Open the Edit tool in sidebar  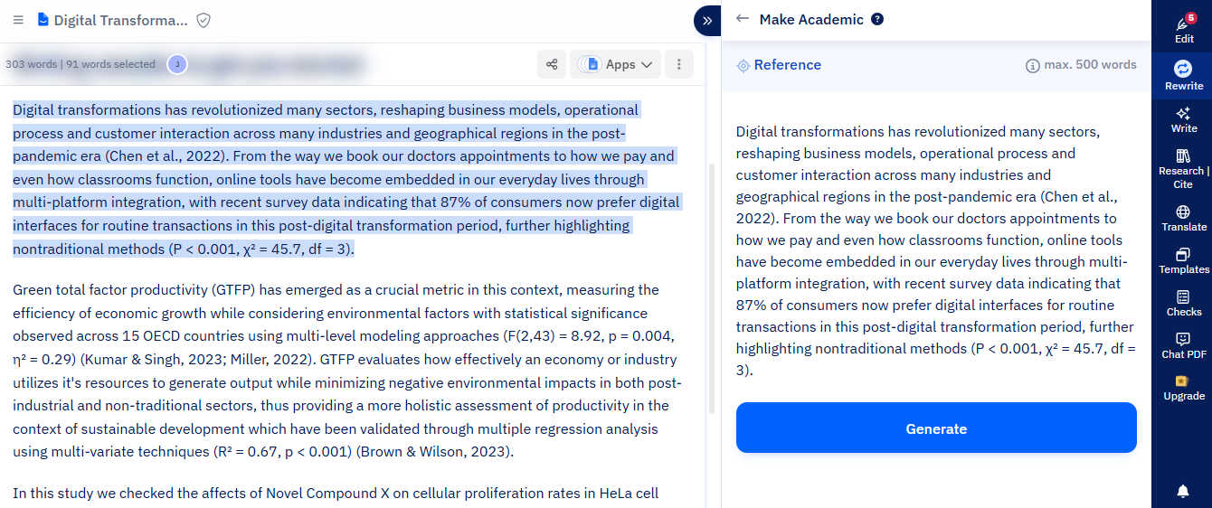pyautogui.click(x=1183, y=29)
